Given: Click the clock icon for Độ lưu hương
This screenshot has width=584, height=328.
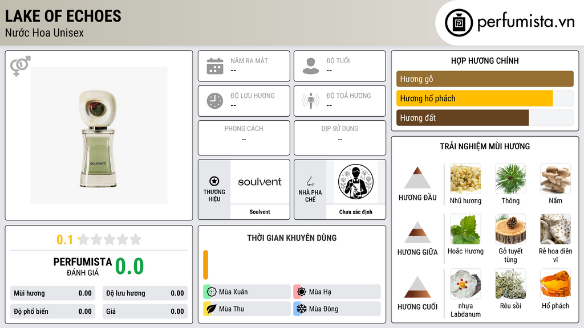Looking at the screenshot, I should tap(215, 101).
